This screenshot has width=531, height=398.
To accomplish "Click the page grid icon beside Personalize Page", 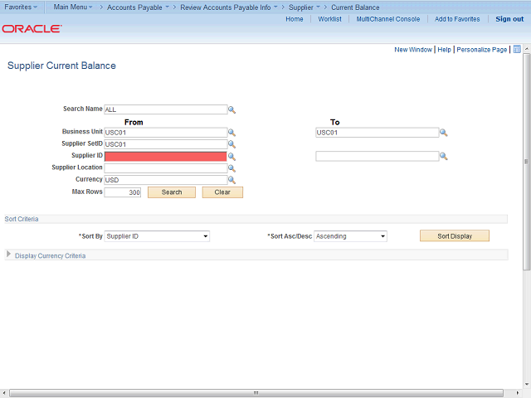I will click(x=517, y=50).
